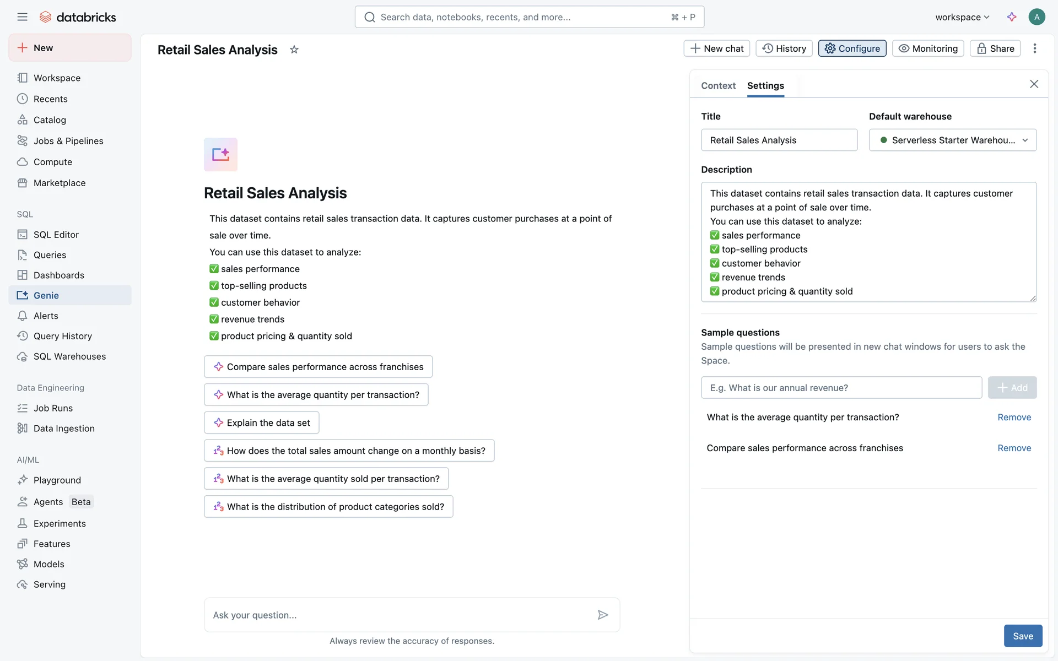Toggle the Configure panel button
This screenshot has width=1058, height=661.
point(852,48)
